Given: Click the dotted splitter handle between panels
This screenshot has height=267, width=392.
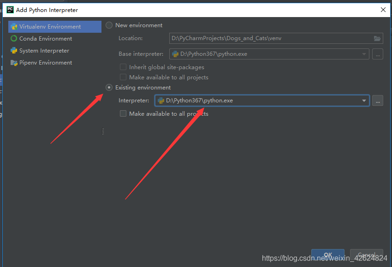Looking at the screenshot, I should click(103, 131).
